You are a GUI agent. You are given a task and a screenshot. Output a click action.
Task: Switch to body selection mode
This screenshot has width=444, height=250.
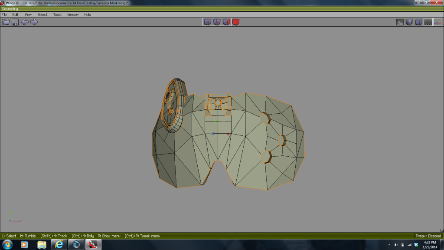coord(236,22)
